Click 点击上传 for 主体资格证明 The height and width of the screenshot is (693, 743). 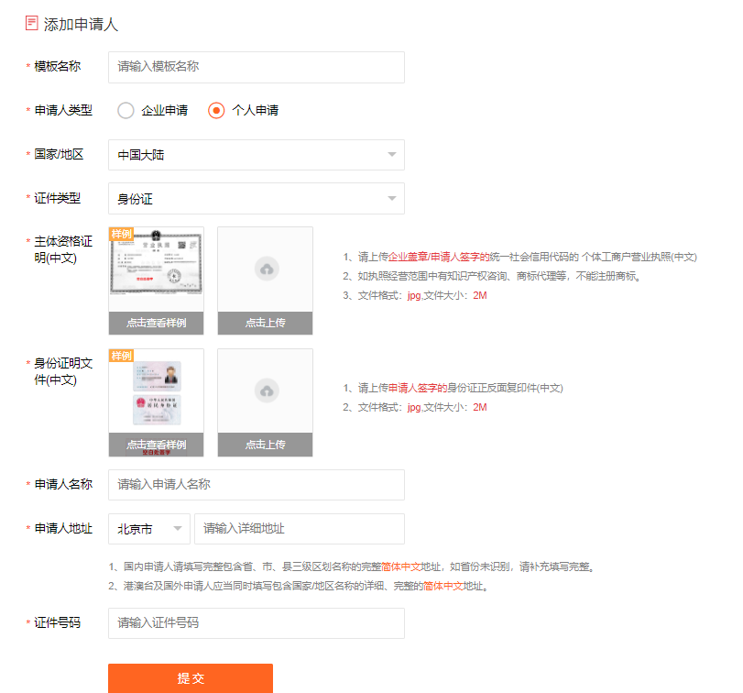[266, 323]
